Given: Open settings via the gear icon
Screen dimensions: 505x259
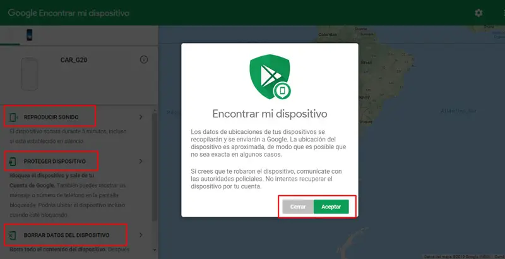Looking at the screenshot, I should (478, 13).
